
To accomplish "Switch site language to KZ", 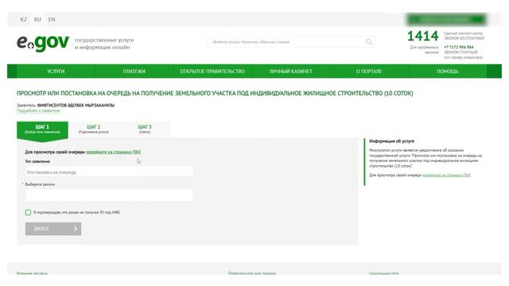I will (x=23, y=19).
